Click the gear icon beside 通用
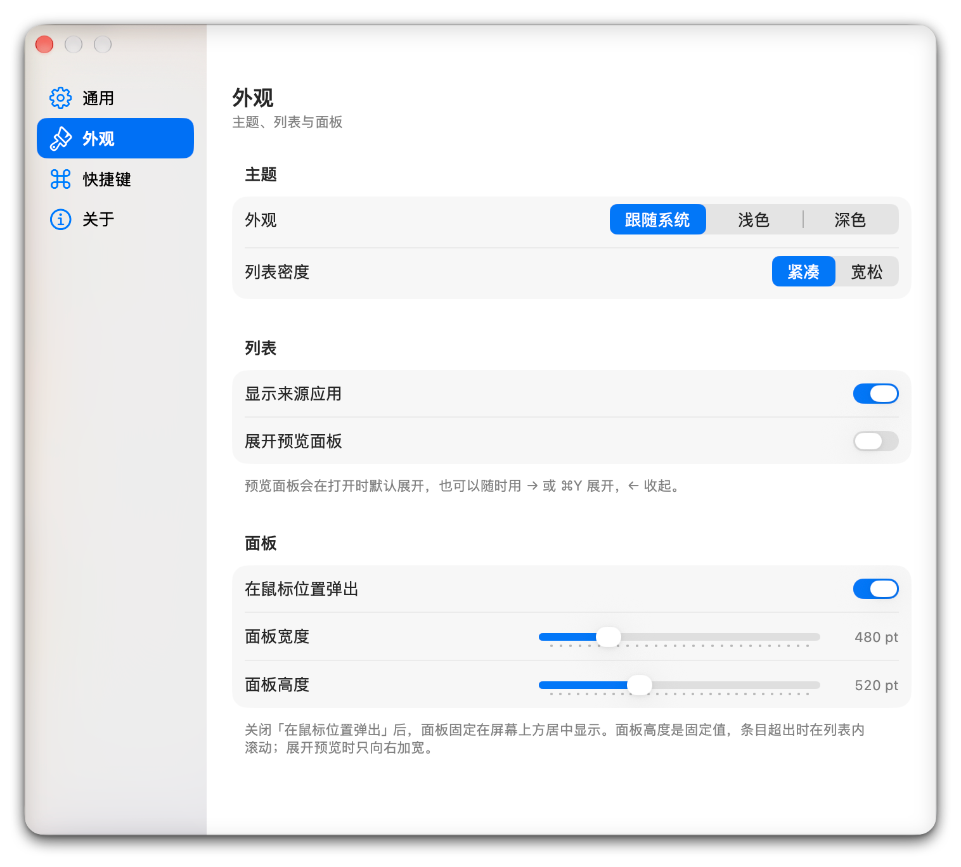Screen dimensions: 961x867 point(61,98)
